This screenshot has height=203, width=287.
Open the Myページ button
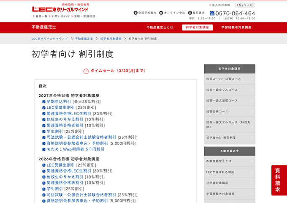point(245,5)
